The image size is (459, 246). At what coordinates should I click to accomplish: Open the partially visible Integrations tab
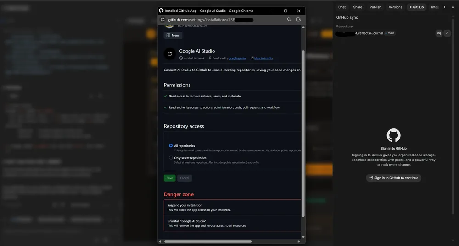point(435,7)
